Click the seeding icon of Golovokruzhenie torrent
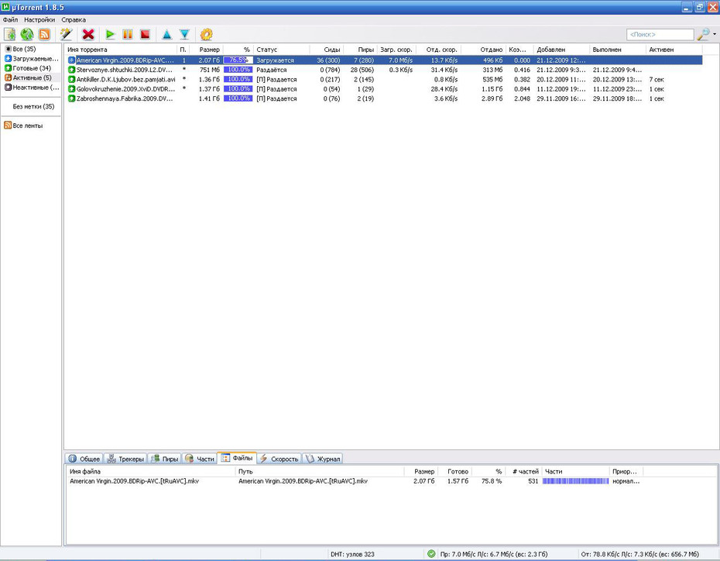Viewport: 720px width, 561px height. (72, 89)
